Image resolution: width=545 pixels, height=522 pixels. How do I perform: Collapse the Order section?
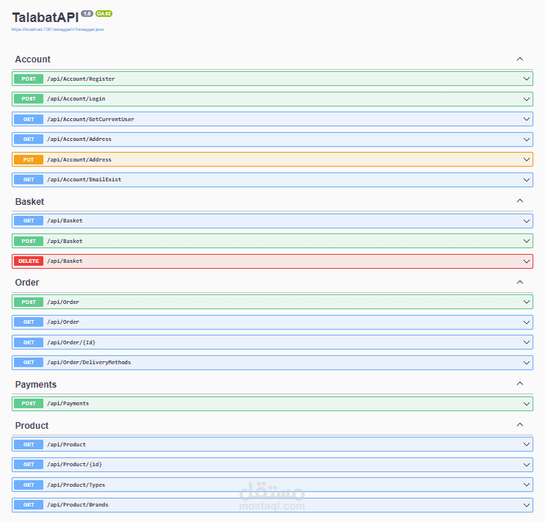[519, 282]
